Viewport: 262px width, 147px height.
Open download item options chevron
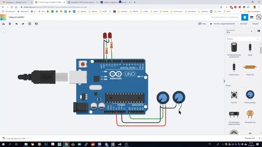[x=28, y=138]
